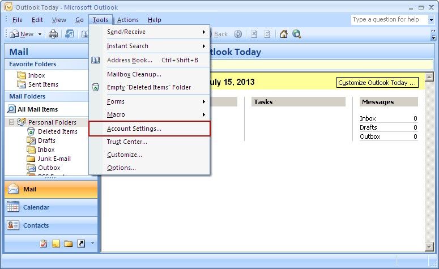Click scrollbar up arrow in Outlook Today

pyautogui.click(x=429, y=76)
